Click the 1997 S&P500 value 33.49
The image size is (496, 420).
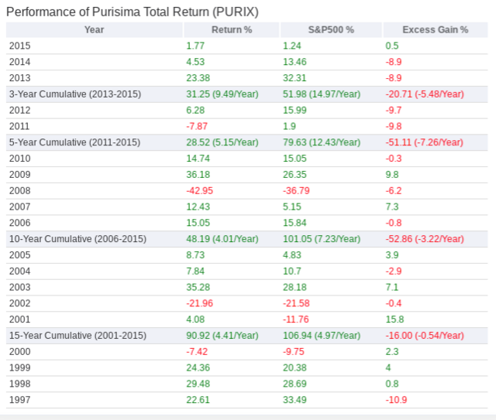click(x=294, y=400)
